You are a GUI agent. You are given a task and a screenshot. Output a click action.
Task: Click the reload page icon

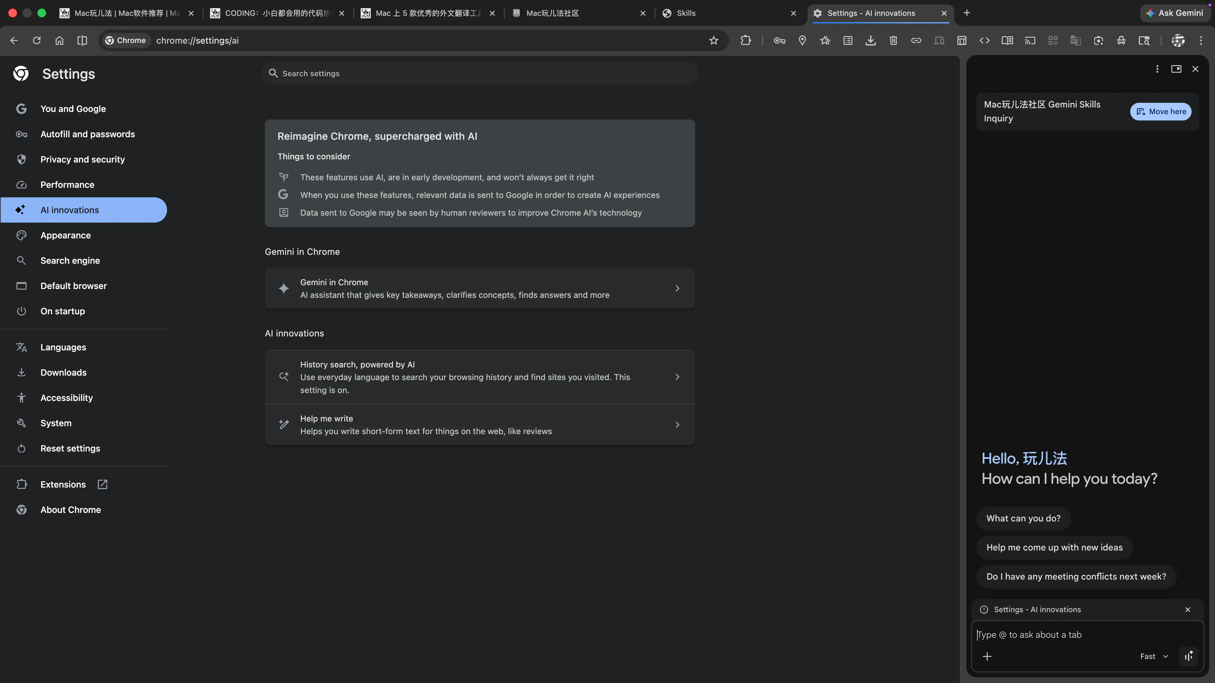(x=37, y=40)
